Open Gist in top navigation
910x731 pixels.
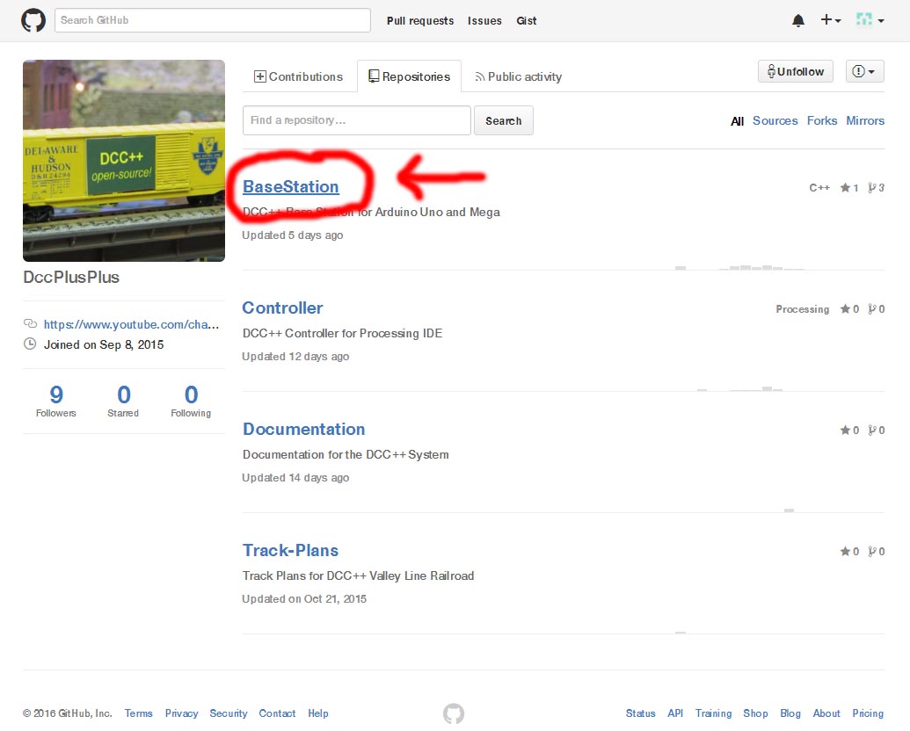pos(527,21)
